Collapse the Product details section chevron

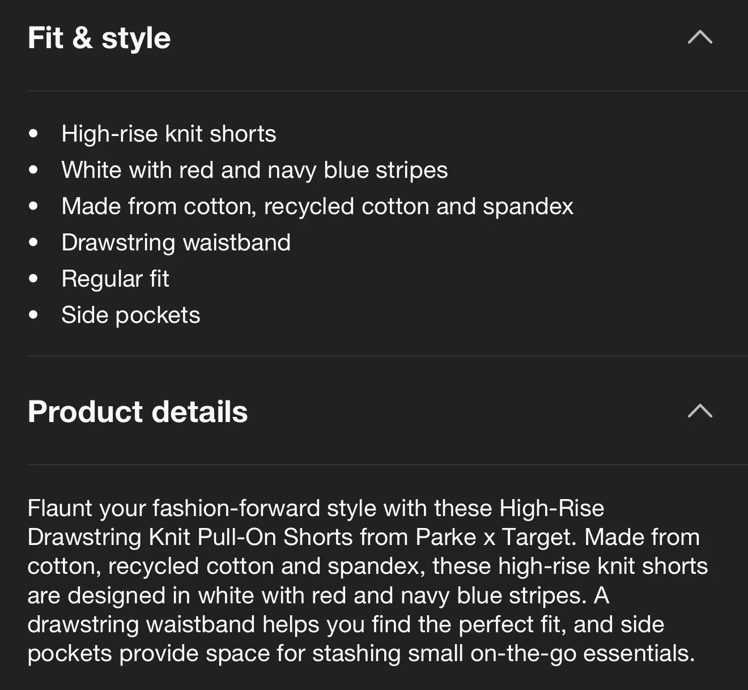pos(700,411)
